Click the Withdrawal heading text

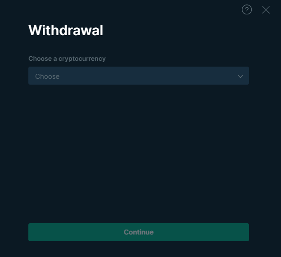point(66,31)
